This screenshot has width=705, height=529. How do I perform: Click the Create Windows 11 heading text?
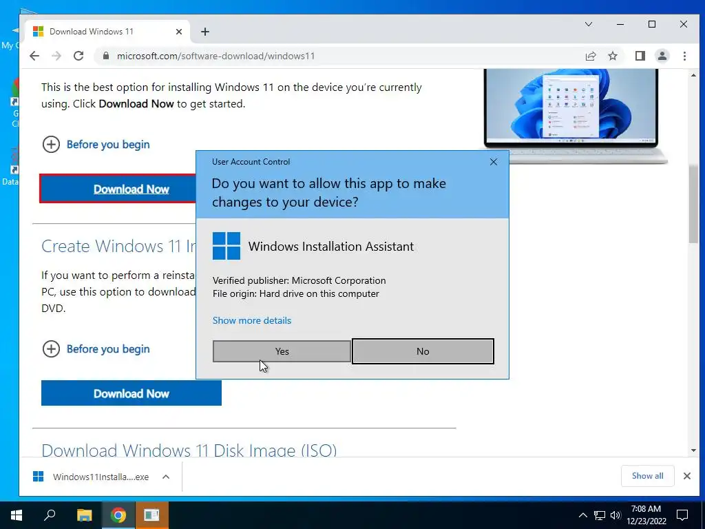click(x=118, y=246)
